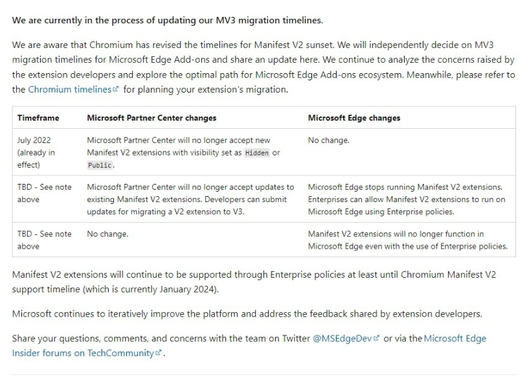Click the first No change. cell under Edge changes
Screen dimensions: 529x382
pyautogui.click(x=409, y=152)
